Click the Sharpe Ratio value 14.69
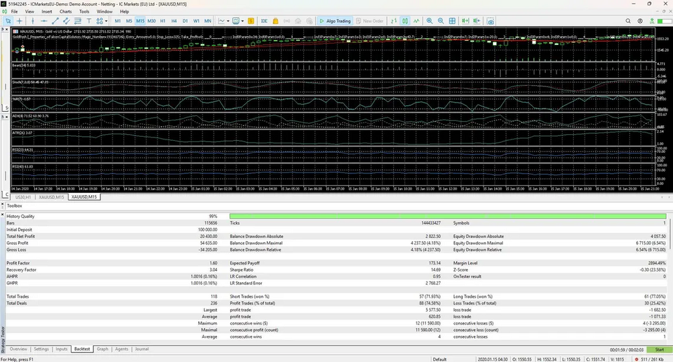Image resolution: width=673 pixels, height=362 pixels. [x=435, y=270]
